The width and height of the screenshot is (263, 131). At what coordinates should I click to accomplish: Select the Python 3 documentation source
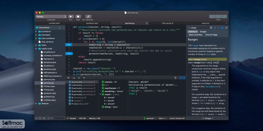click(193, 32)
